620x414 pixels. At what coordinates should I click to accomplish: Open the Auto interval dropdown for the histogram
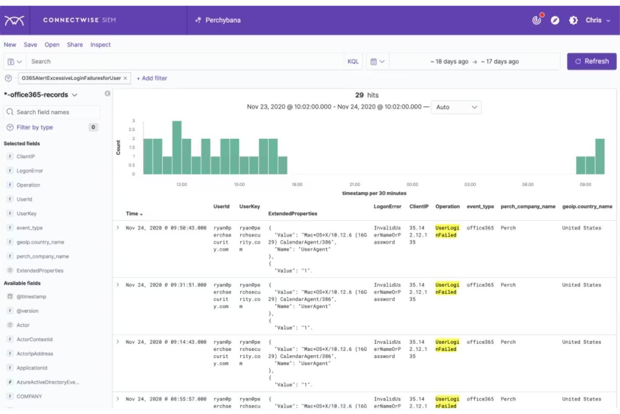[x=456, y=107]
